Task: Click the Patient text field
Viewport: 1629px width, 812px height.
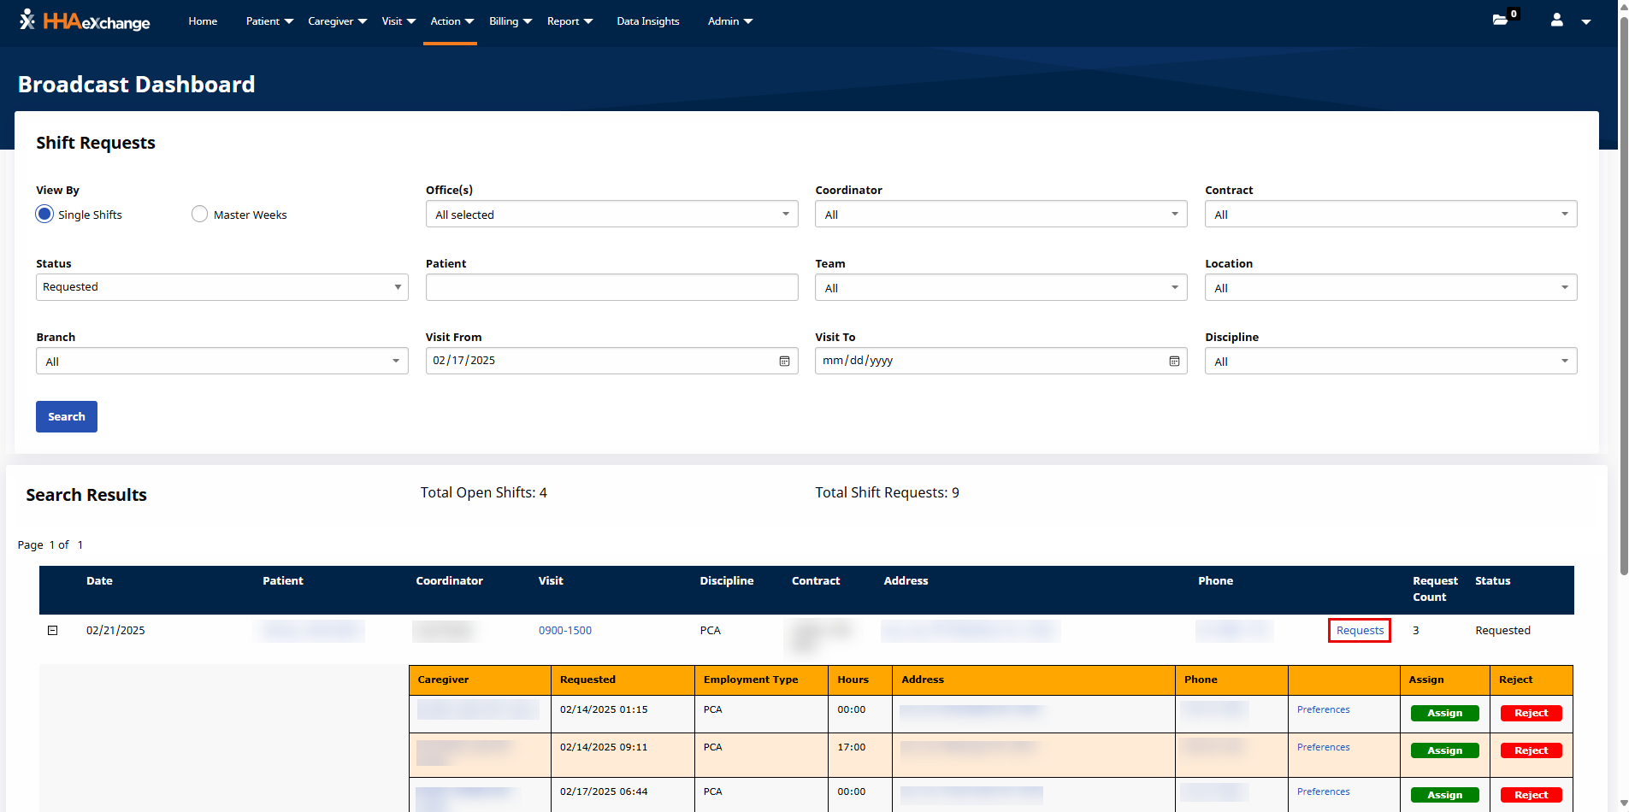Action: click(611, 287)
